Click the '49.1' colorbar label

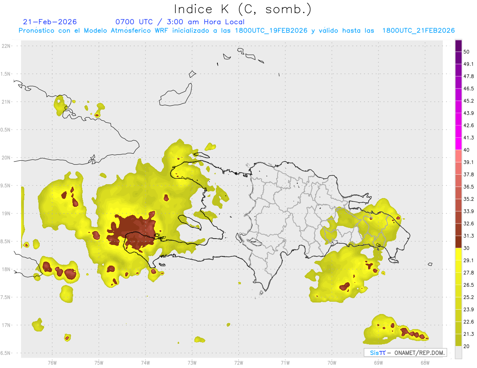(469, 64)
